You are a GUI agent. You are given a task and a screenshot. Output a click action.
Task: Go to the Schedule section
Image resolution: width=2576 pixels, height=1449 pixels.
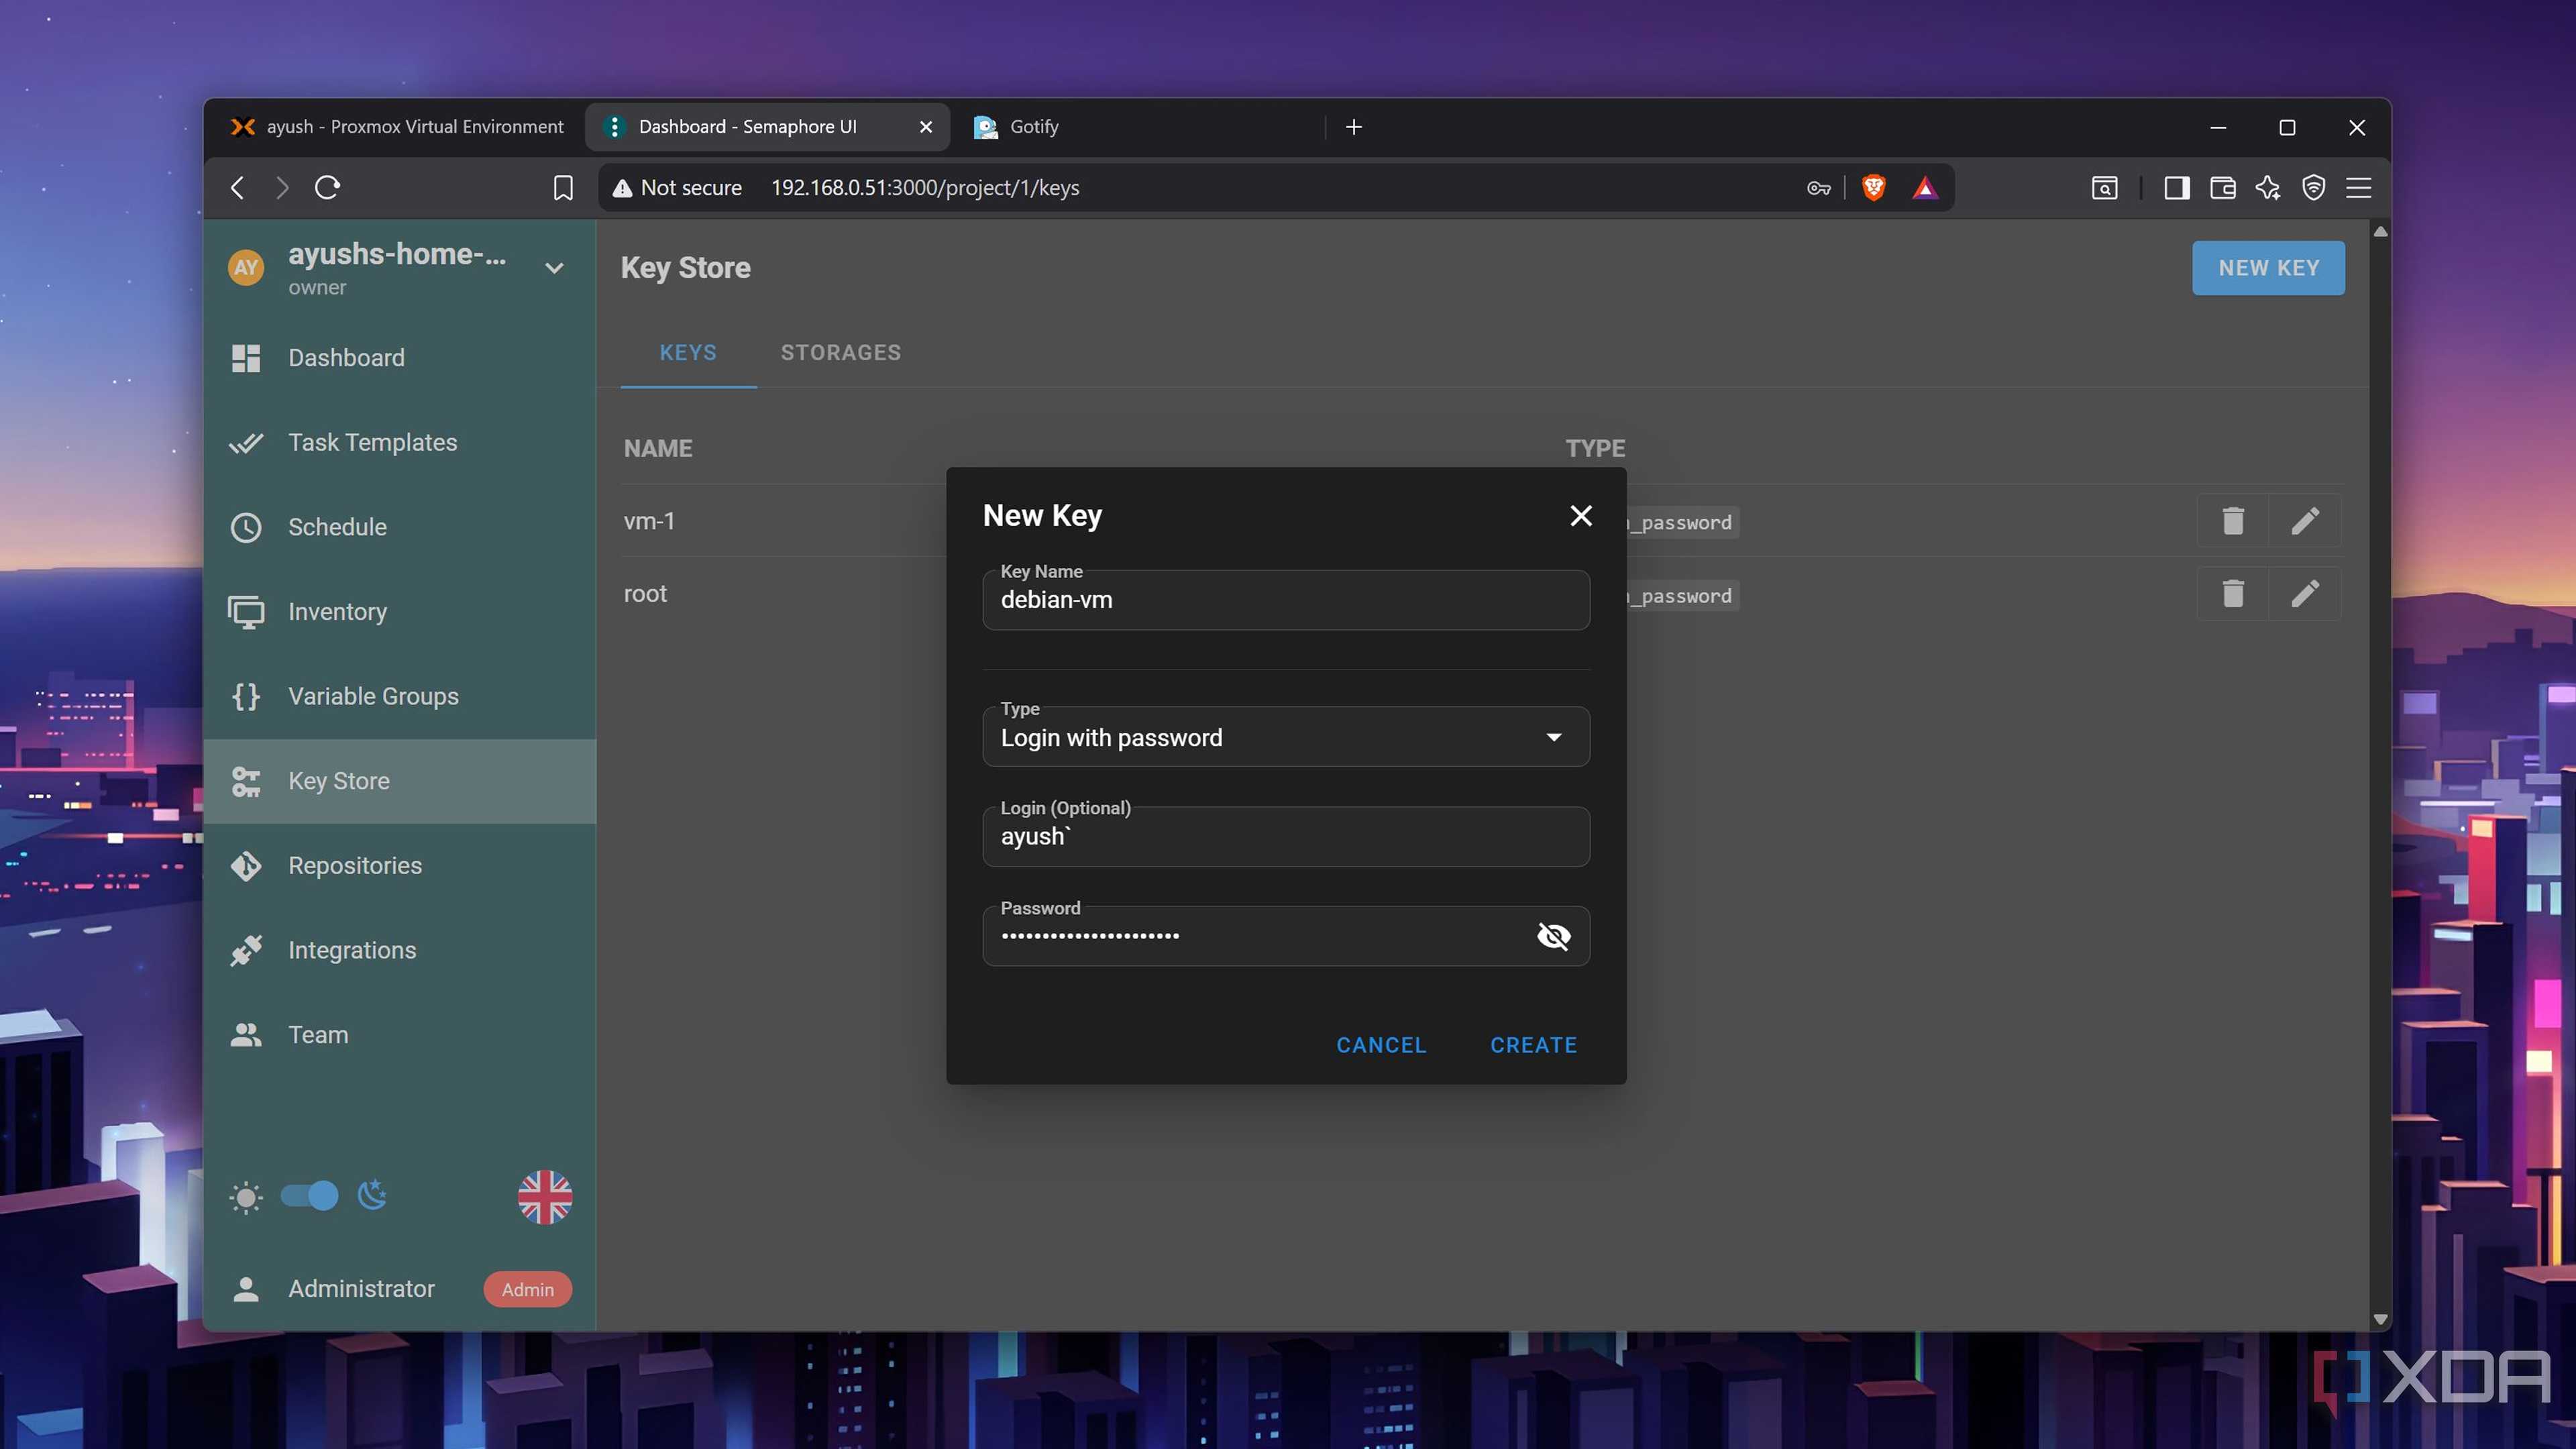[399, 527]
